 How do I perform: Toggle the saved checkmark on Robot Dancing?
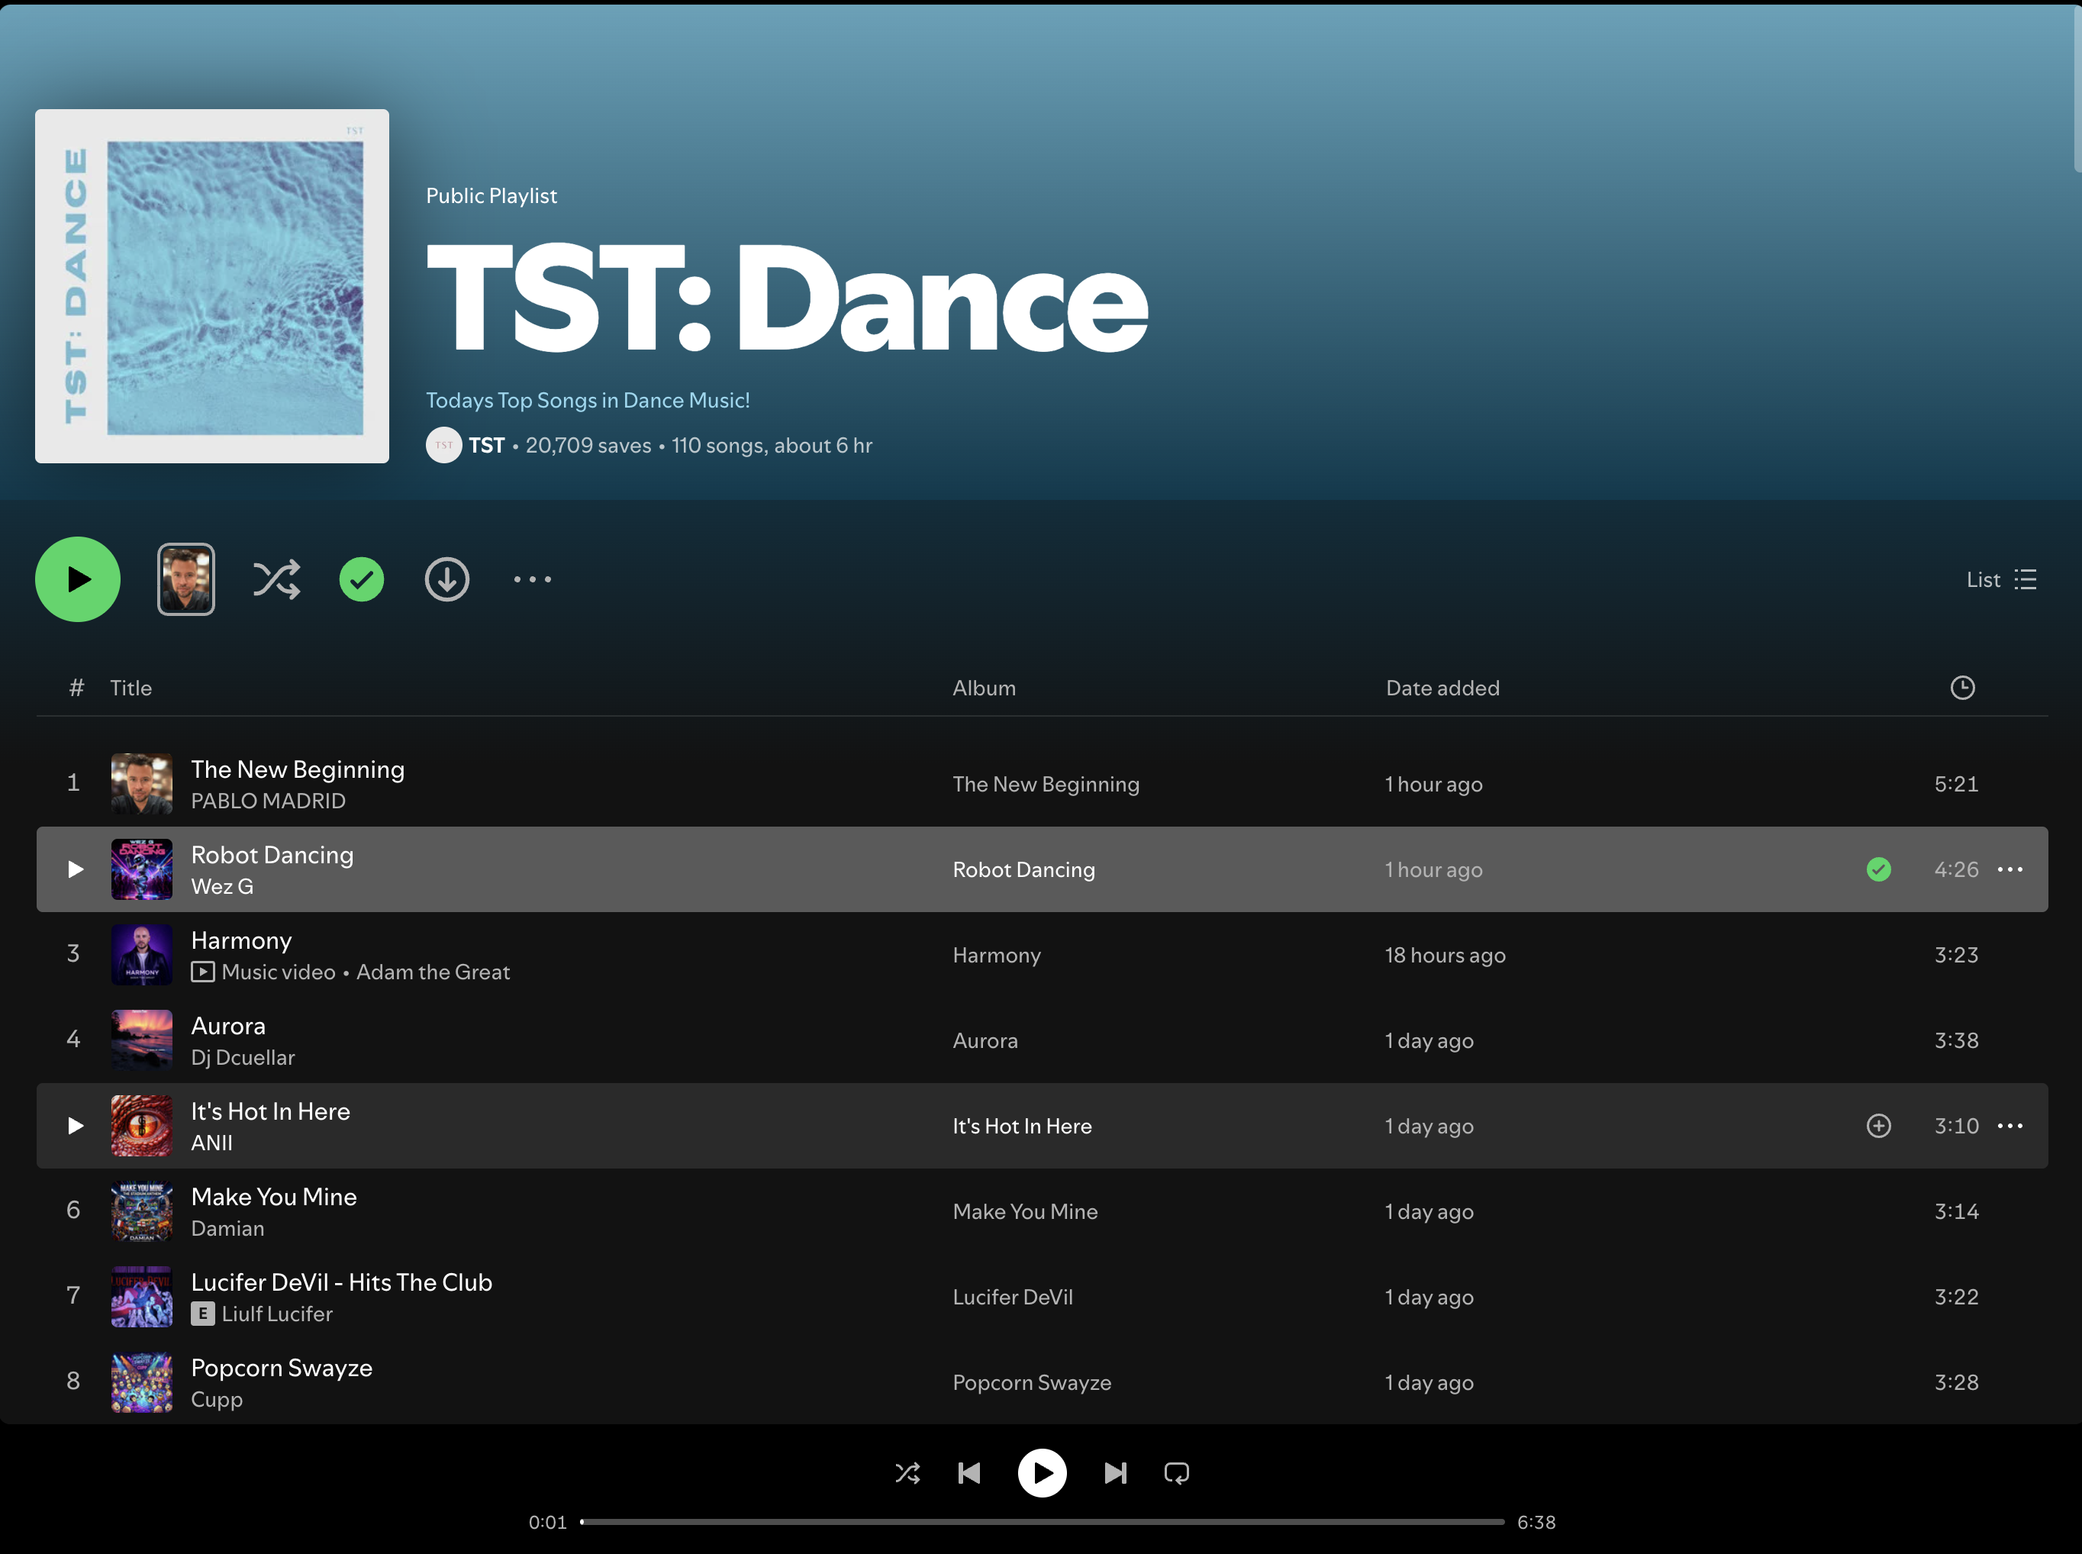(x=1879, y=869)
